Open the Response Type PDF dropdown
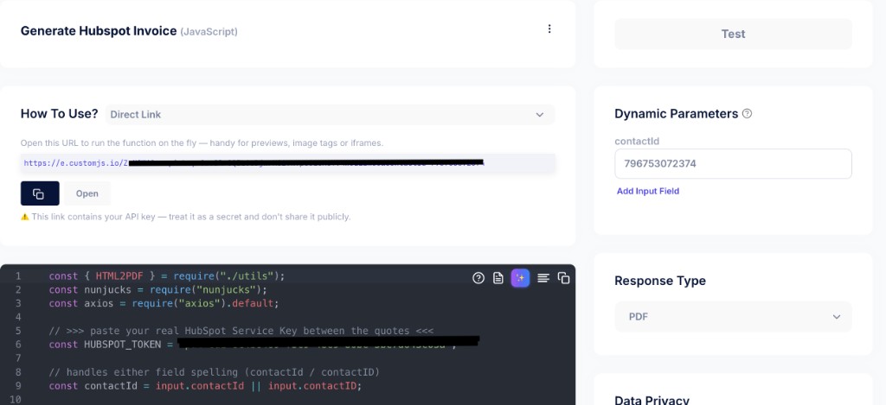886x405 pixels. coord(733,316)
